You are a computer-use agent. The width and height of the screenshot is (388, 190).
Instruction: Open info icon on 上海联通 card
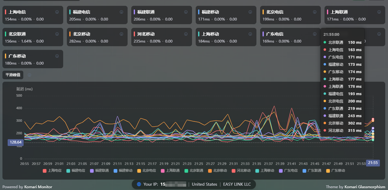point(379,12)
